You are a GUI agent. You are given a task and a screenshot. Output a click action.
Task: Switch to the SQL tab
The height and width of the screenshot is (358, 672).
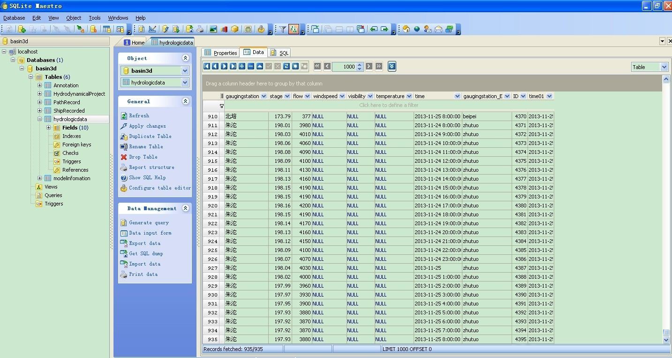pos(279,53)
